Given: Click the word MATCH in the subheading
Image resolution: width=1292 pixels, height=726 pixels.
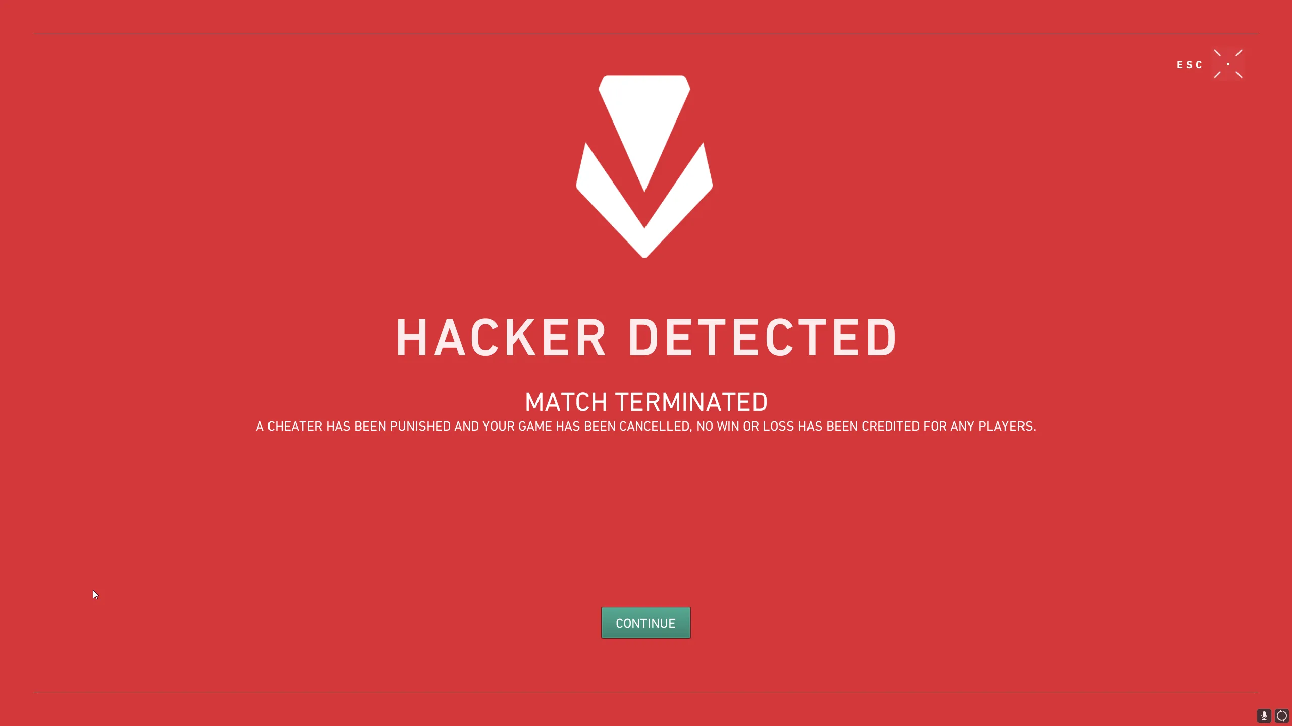Looking at the screenshot, I should pyautogui.click(x=566, y=402).
